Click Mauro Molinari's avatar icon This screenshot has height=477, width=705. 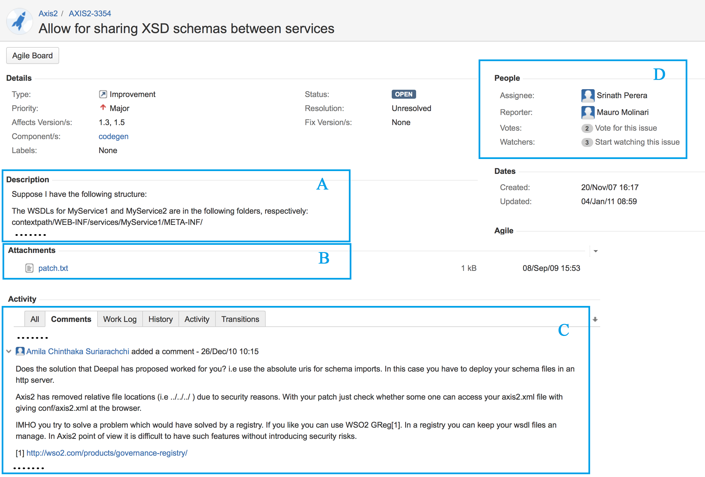click(x=588, y=113)
